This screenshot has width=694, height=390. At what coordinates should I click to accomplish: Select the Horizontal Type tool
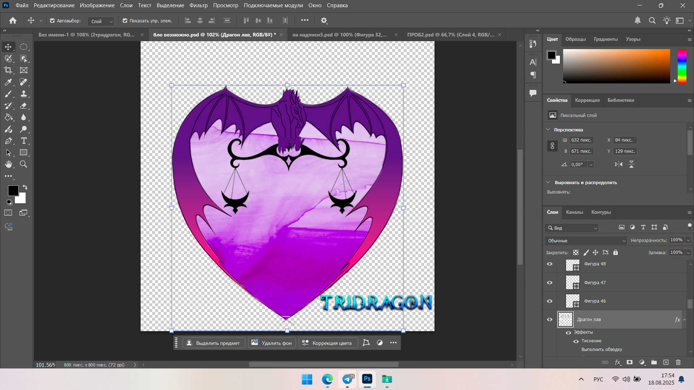tap(24, 141)
